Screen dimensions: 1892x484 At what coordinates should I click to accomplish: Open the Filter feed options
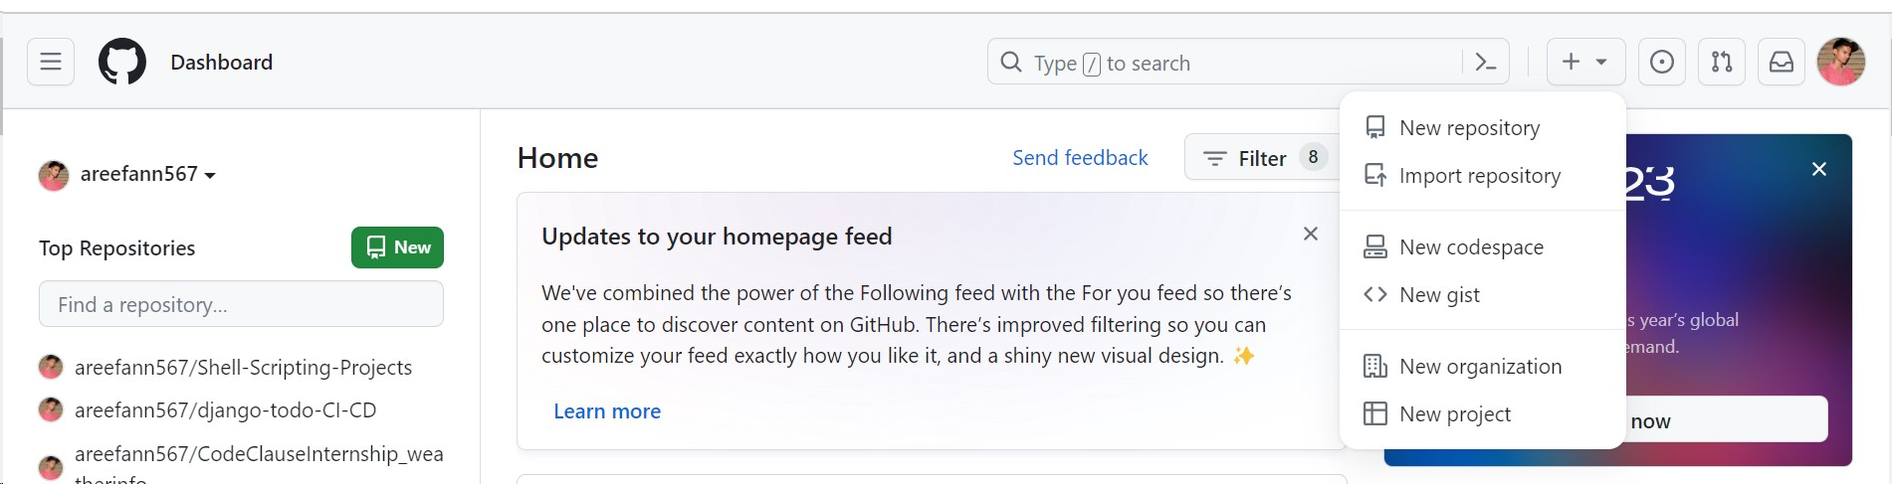(1262, 158)
